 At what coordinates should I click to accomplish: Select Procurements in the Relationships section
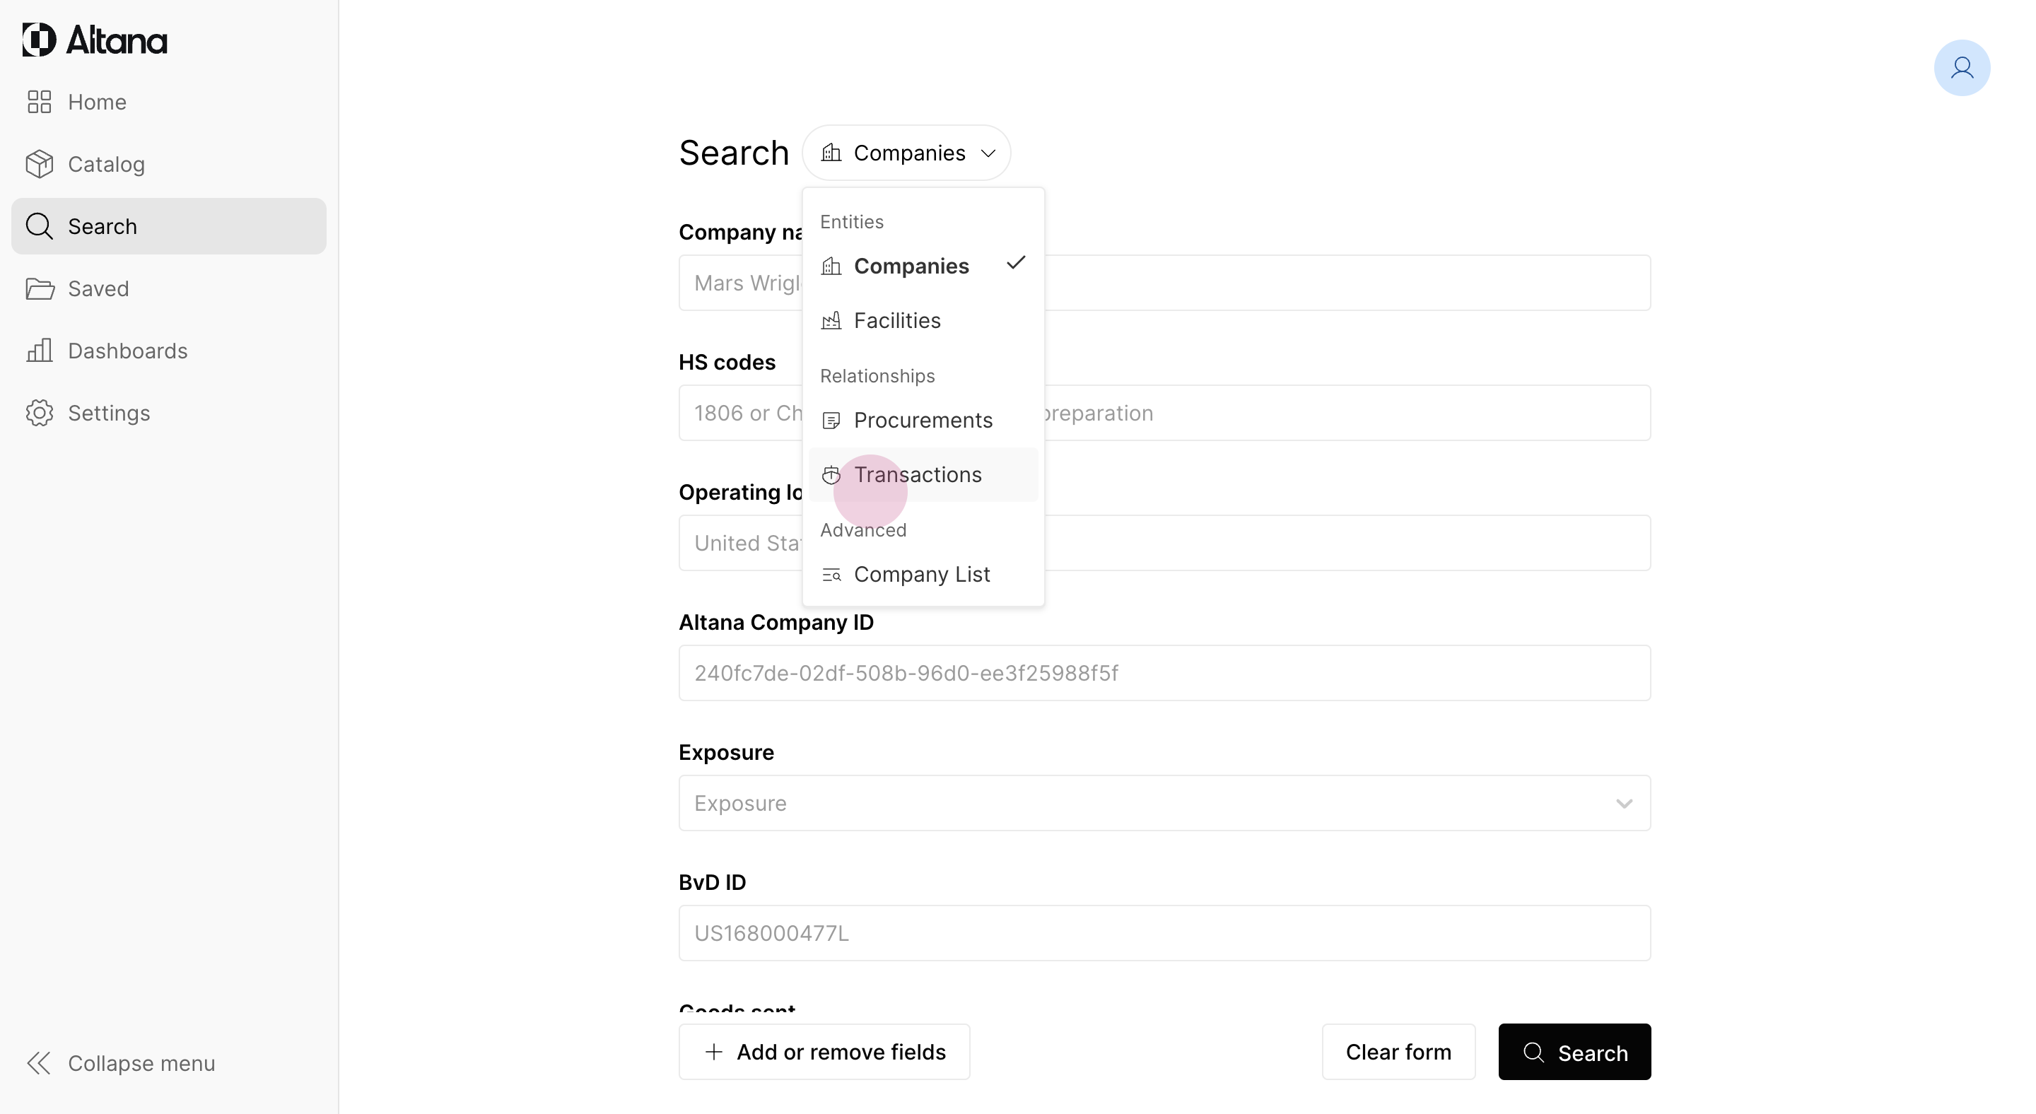click(923, 421)
